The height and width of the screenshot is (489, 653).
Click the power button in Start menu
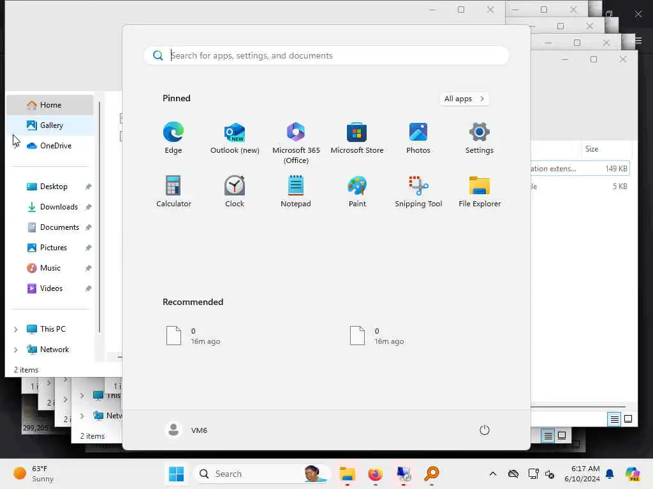485,430
